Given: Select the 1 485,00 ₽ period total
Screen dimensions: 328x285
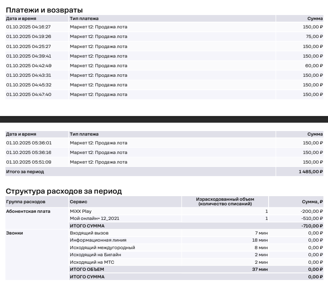Looking at the screenshot, I should 310,172.
